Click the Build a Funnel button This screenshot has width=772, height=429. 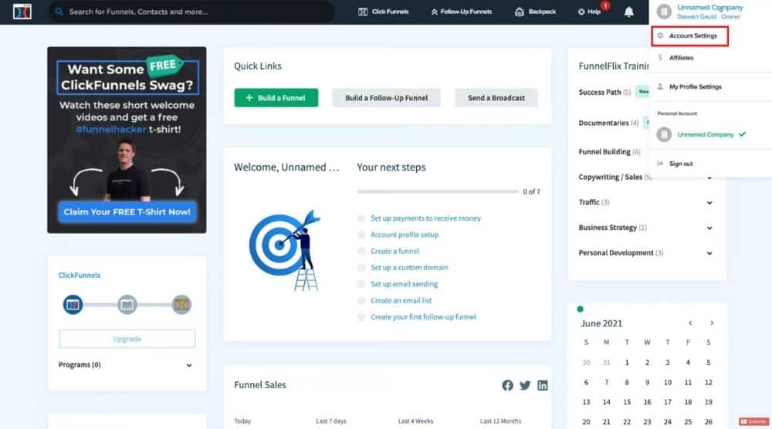click(x=276, y=98)
